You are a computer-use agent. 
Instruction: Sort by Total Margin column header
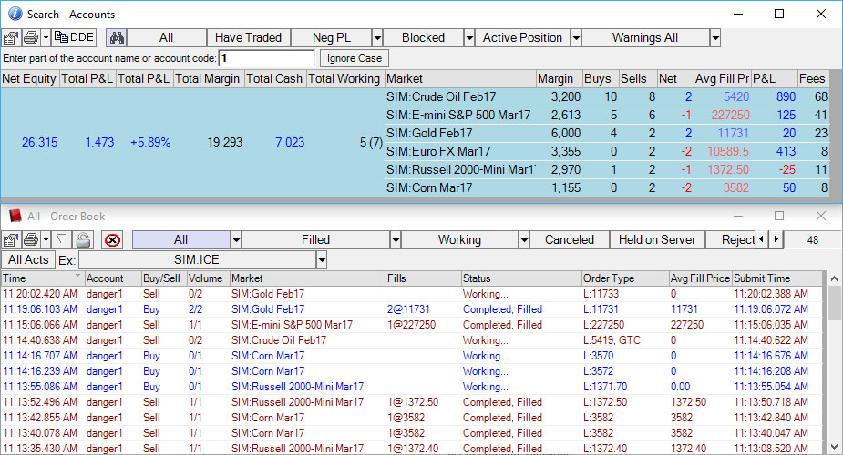(208, 79)
